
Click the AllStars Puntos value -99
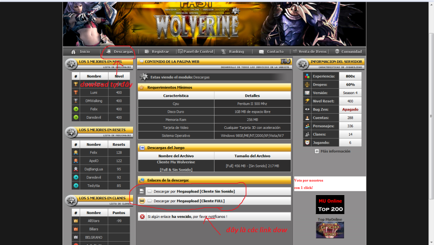[119, 221]
